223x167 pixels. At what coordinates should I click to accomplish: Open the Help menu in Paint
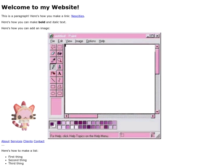tap(102, 41)
